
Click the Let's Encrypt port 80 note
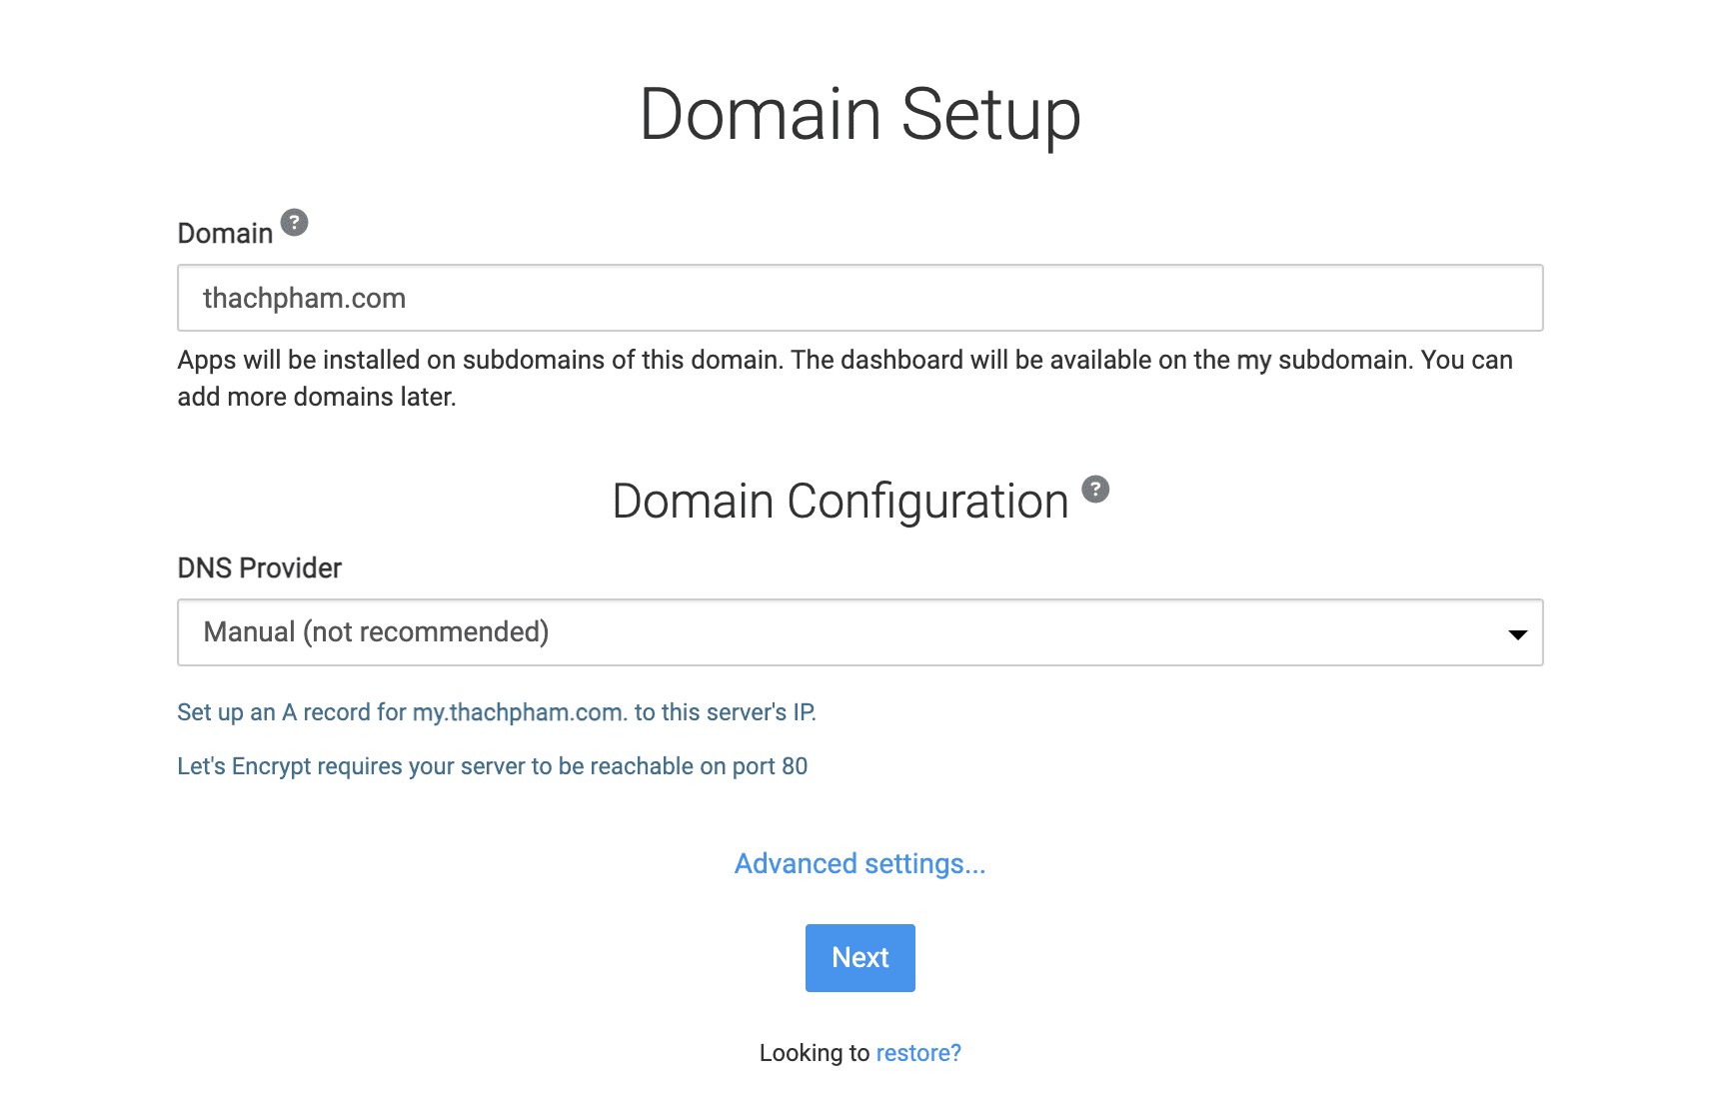[x=492, y=766]
